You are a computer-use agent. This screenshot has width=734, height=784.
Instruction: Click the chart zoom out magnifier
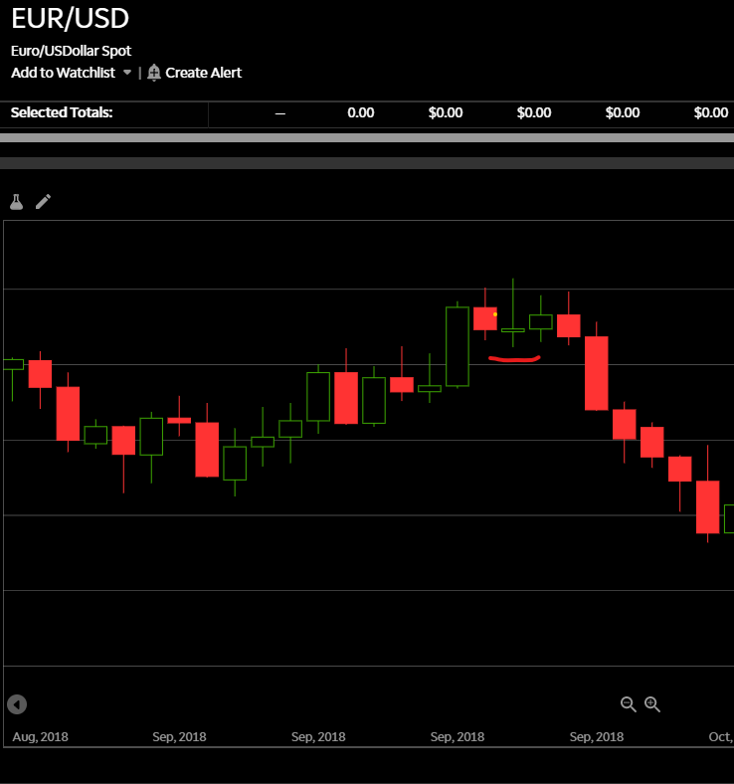tap(628, 704)
